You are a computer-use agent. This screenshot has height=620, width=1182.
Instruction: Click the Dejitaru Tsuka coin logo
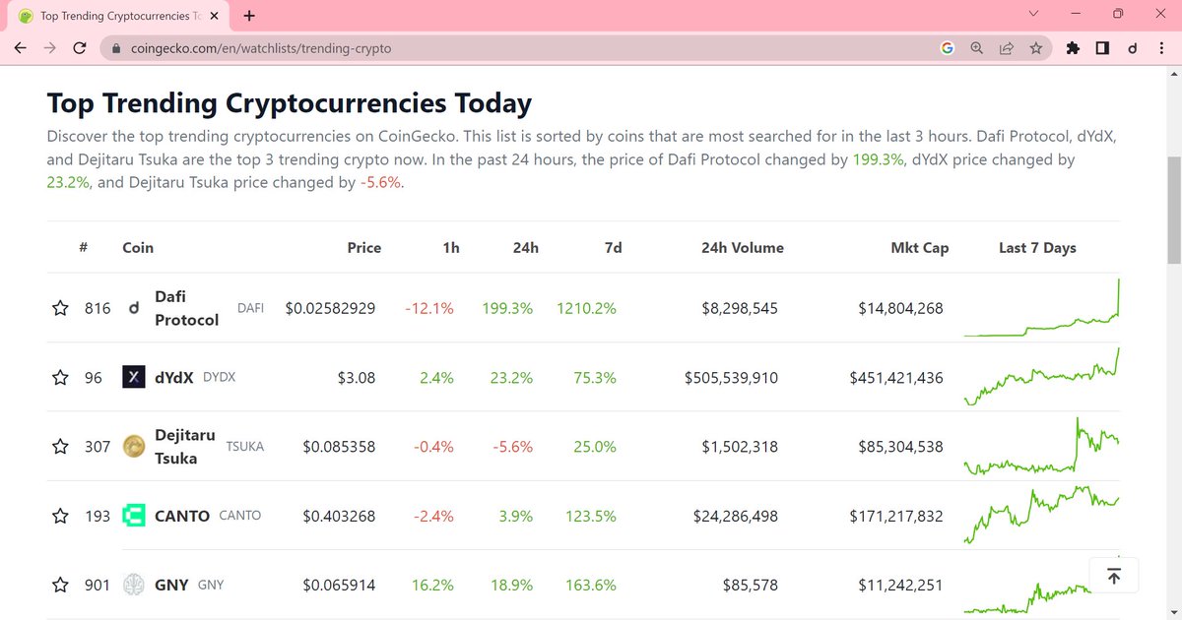pos(134,447)
